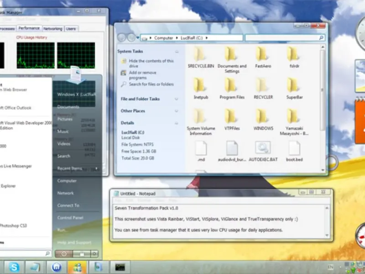The height and width of the screenshot is (274, 365).
Task: Open the Recent Items submenu arrow
Action: 96,169
